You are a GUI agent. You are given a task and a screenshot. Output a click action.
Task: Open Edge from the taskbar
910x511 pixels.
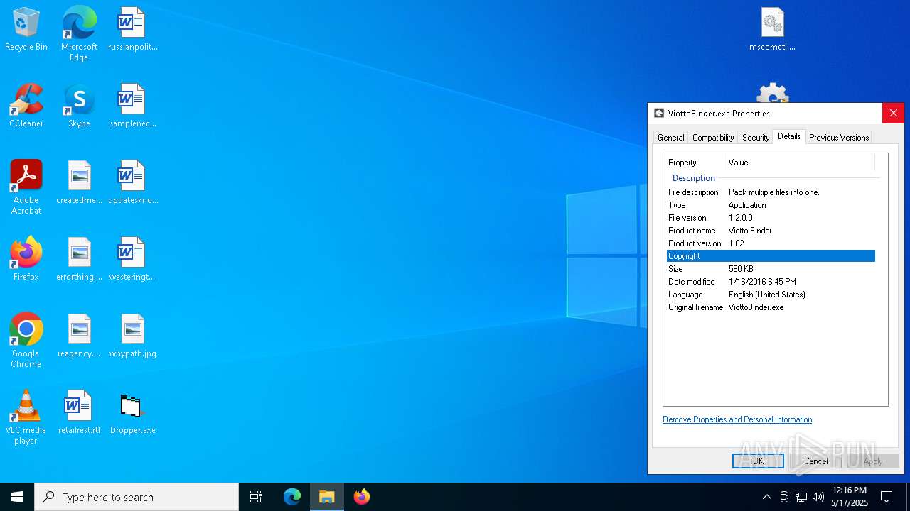(292, 497)
